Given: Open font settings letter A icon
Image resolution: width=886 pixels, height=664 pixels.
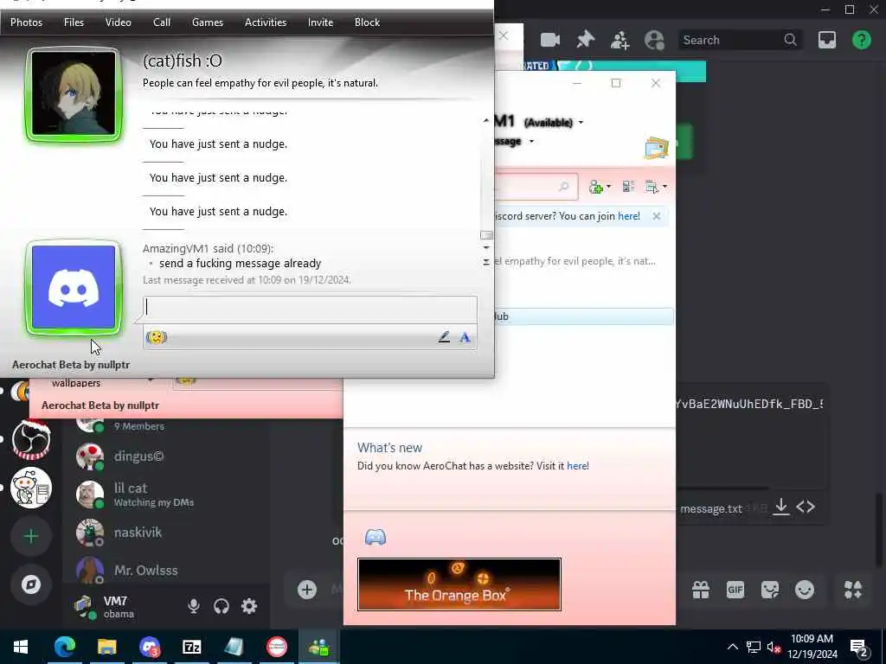Looking at the screenshot, I should tap(465, 337).
